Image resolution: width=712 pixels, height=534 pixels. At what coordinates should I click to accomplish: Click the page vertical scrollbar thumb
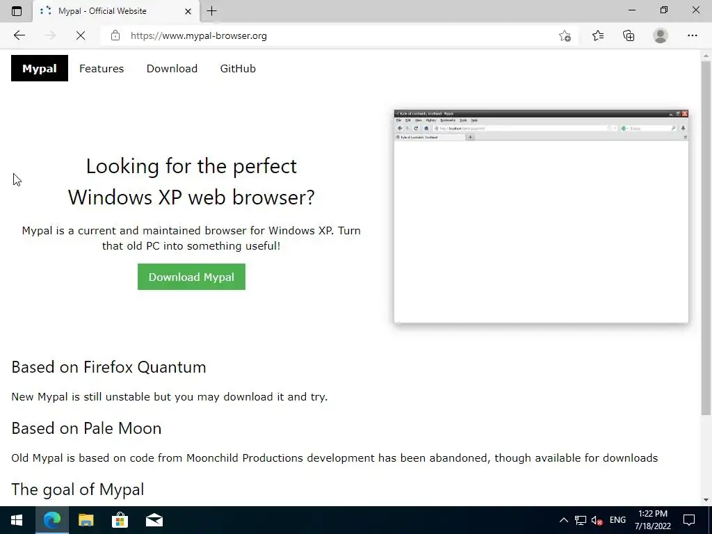coord(706,238)
